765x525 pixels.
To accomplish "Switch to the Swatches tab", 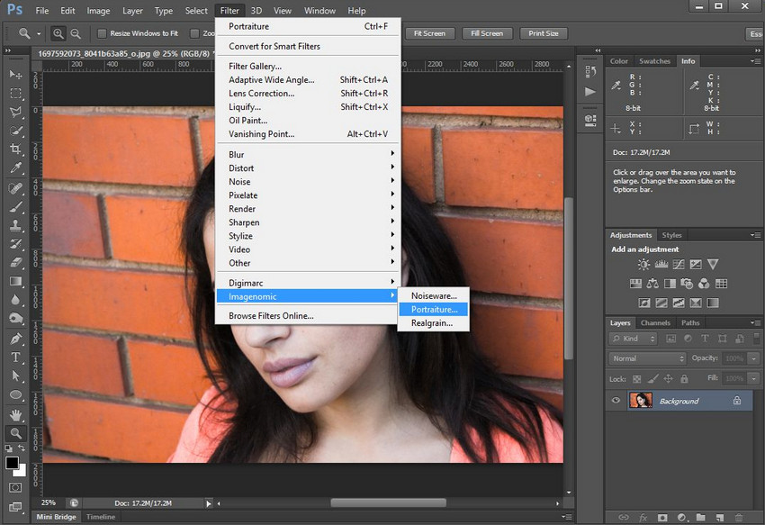I will [x=654, y=61].
